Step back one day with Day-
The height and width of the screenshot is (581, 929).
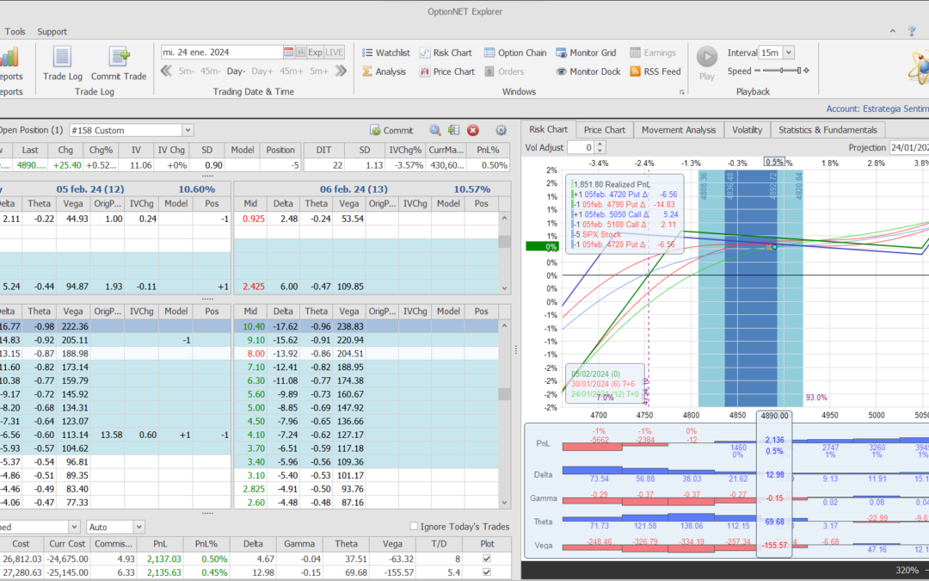click(x=236, y=71)
